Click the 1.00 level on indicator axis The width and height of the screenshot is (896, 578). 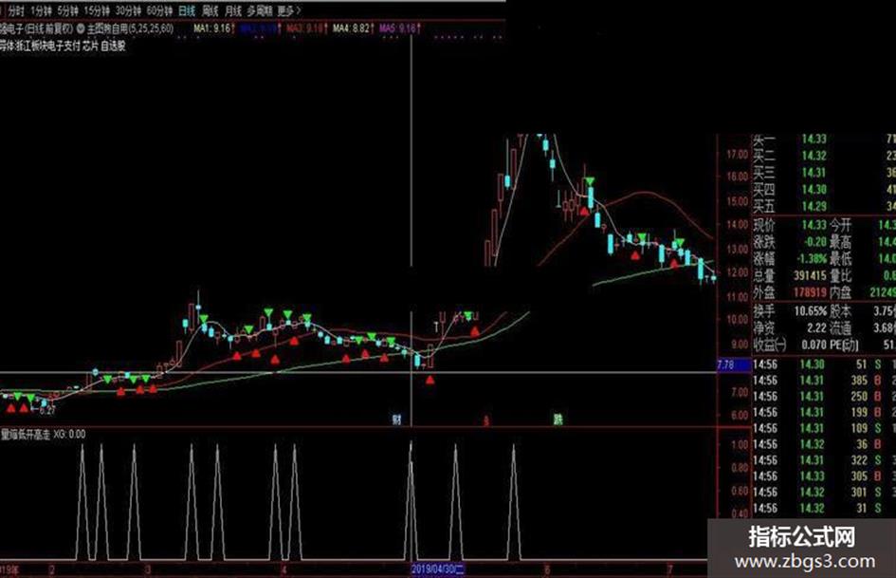pos(740,445)
